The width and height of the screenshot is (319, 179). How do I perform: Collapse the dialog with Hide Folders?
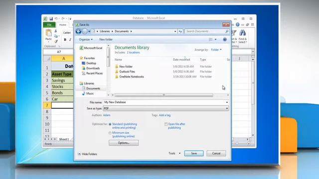(88, 154)
